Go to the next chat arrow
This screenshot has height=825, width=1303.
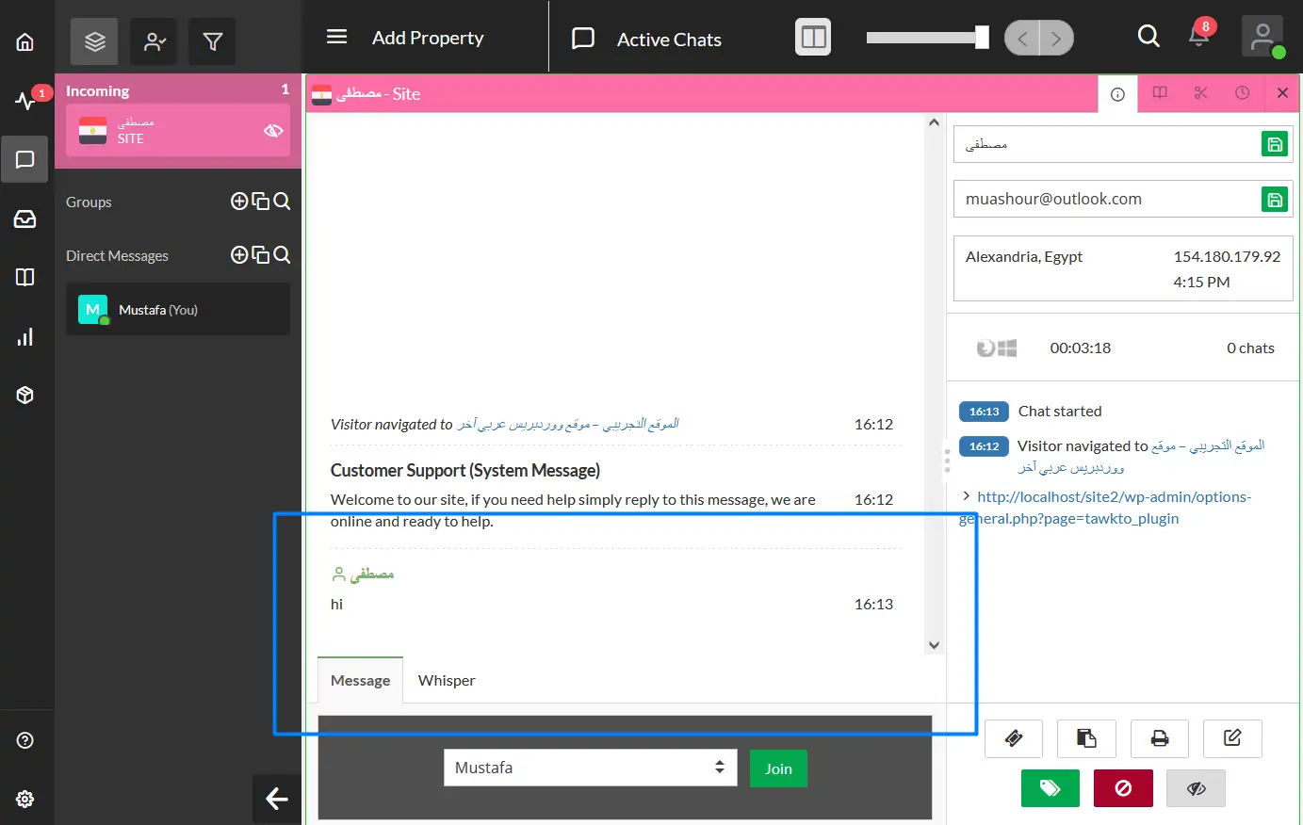(1056, 38)
